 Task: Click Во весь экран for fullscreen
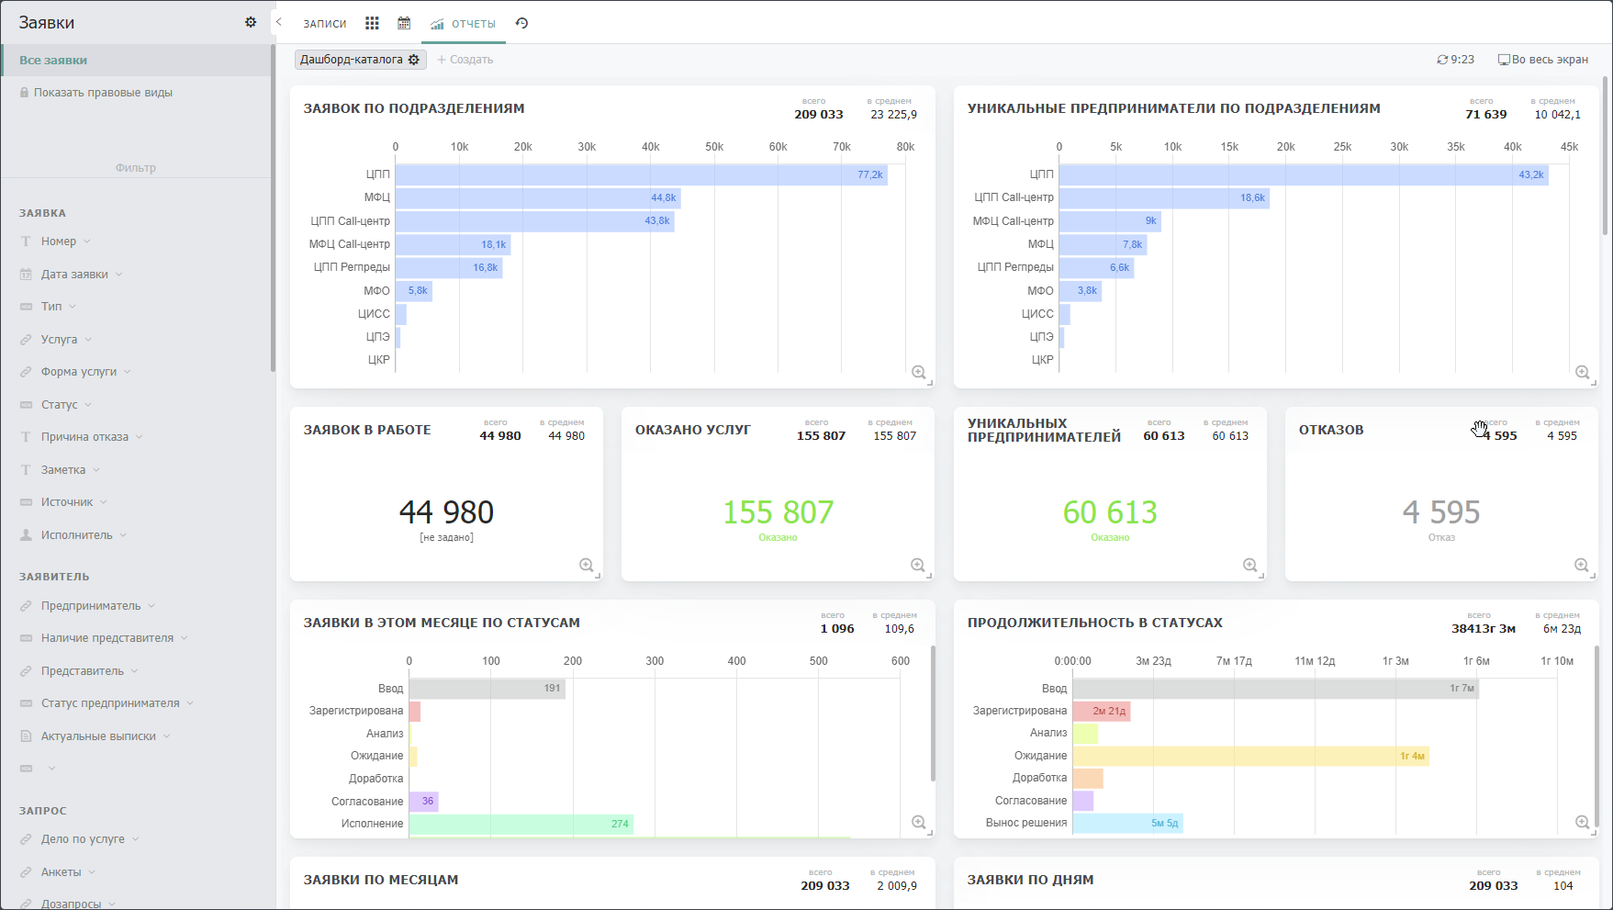1543,60
